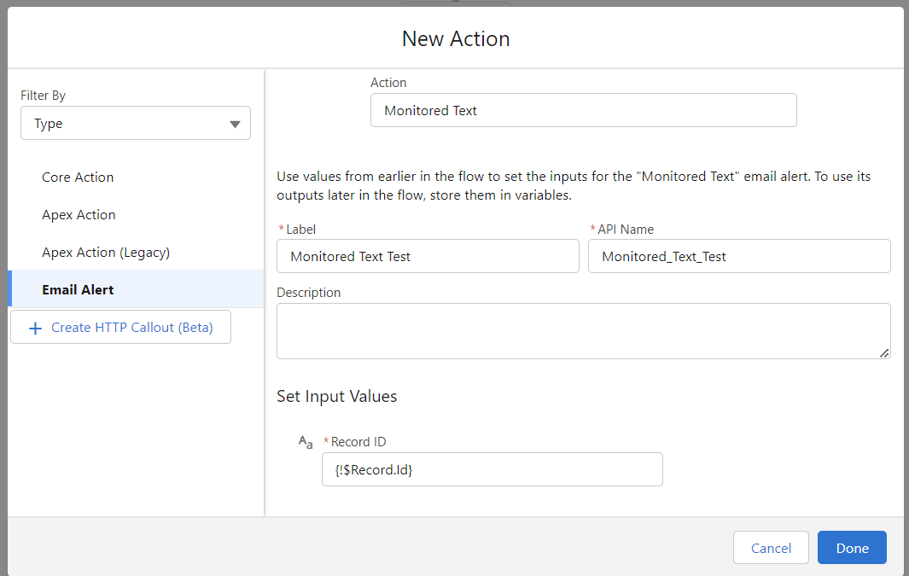Click the Record ID input with {!$Record.Id}
This screenshot has width=909, height=576.
click(492, 469)
